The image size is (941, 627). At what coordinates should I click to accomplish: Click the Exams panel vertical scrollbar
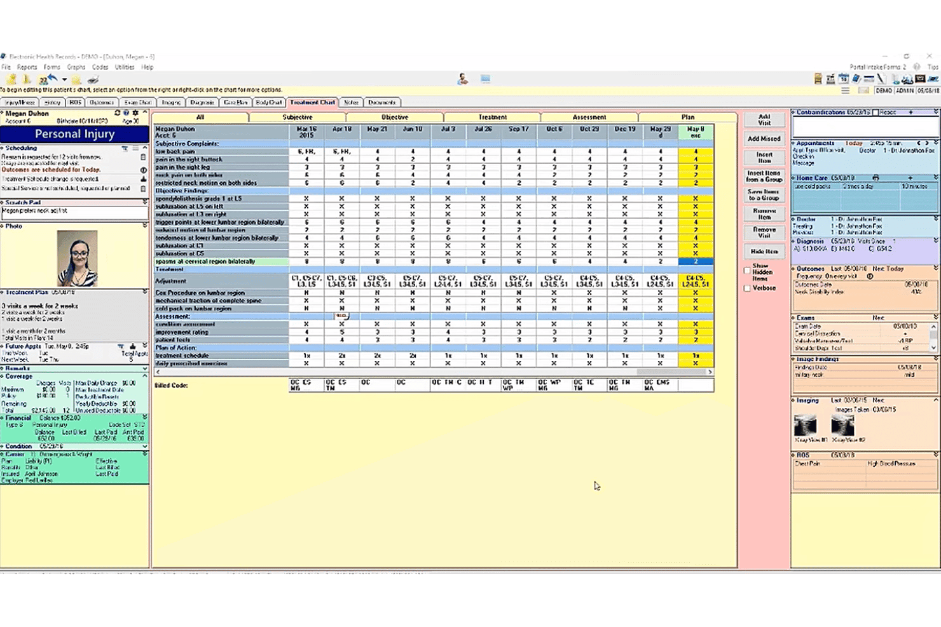[x=933, y=337]
